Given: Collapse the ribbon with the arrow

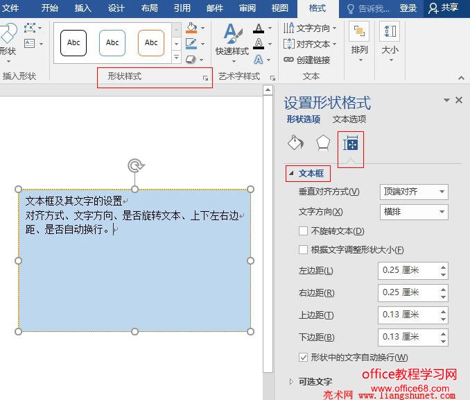Looking at the screenshot, I should [461, 78].
